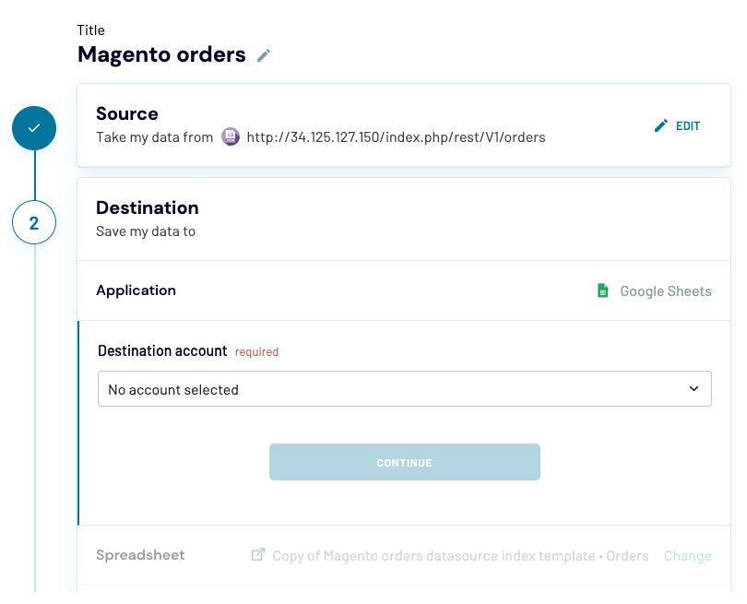Click the Application row heading
Screen dimensions: 747x604
click(x=136, y=290)
